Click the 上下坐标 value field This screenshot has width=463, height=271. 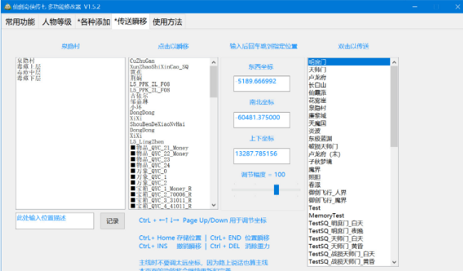coord(262,156)
